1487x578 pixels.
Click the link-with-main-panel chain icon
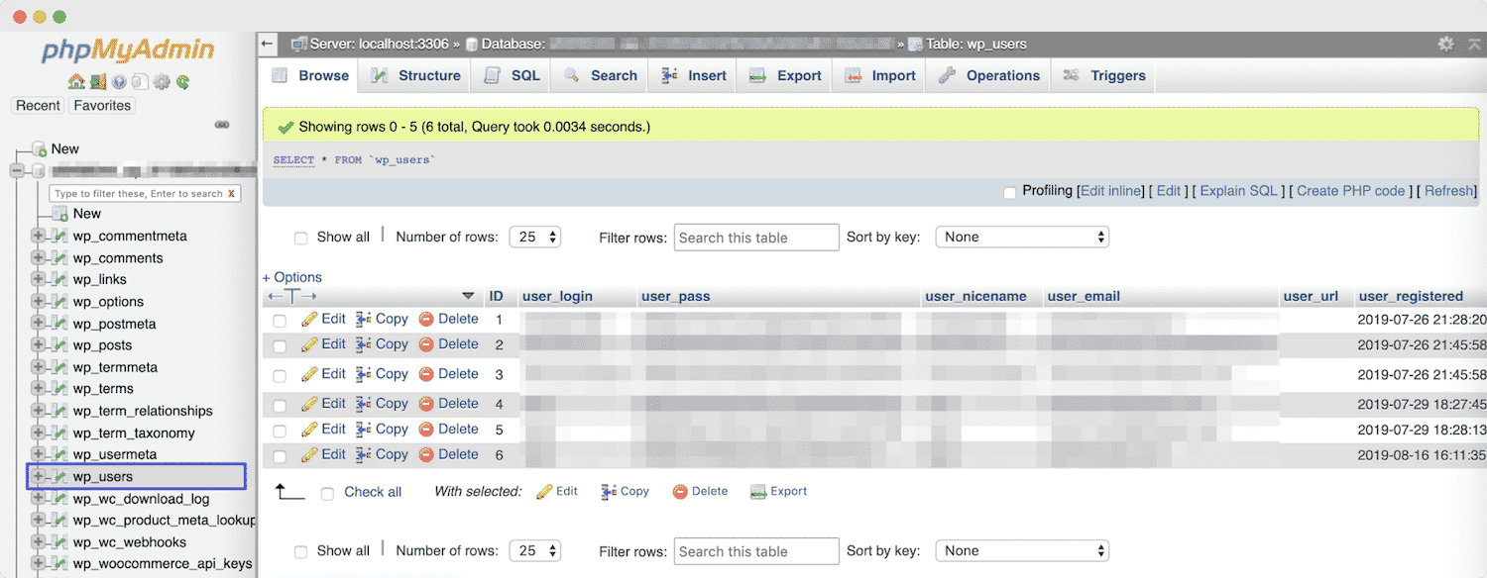[x=222, y=125]
